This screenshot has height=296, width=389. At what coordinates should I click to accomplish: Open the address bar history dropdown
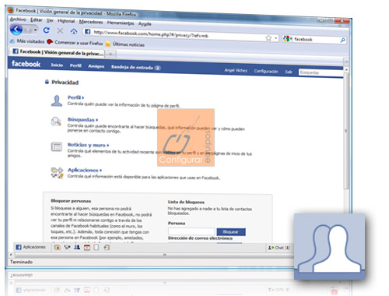pyautogui.click(x=276, y=38)
